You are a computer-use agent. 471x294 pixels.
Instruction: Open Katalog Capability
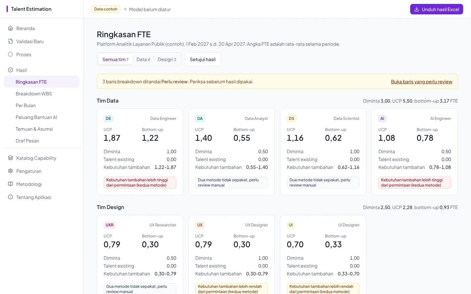42,158
